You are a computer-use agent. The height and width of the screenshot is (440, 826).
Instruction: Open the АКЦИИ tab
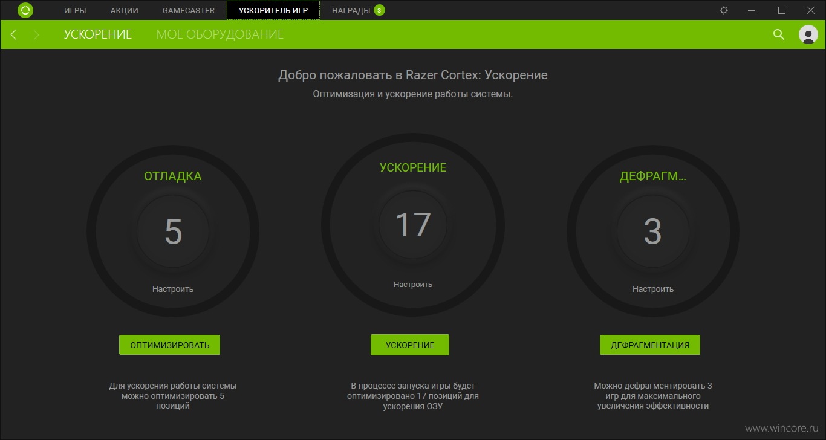click(x=125, y=10)
